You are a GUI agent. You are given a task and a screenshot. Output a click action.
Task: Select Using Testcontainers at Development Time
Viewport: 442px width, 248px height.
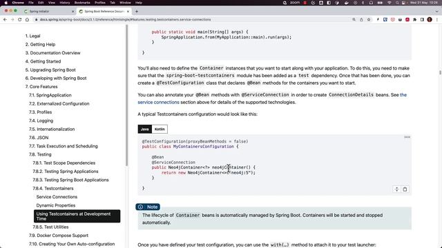point(77,216)
